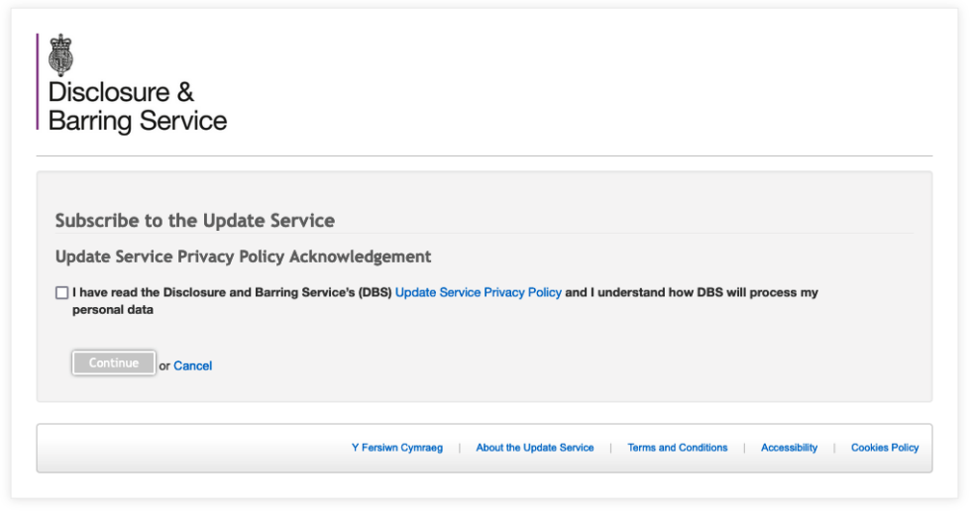971x514 pixels.
Task: Click the word 'or' beside Continue button
Action: coord(164,365)
